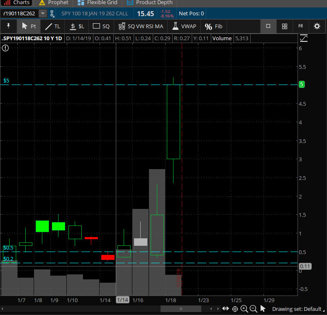Open the Drawing set: Default menu
The width and height of the screenshot is (327, 315).
[297, 309]
